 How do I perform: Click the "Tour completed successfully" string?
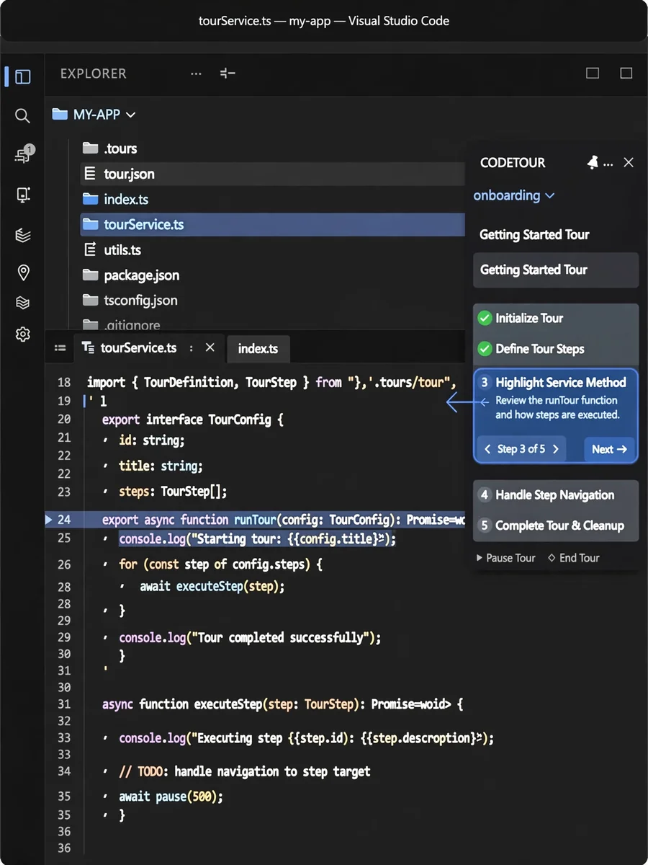282,638
